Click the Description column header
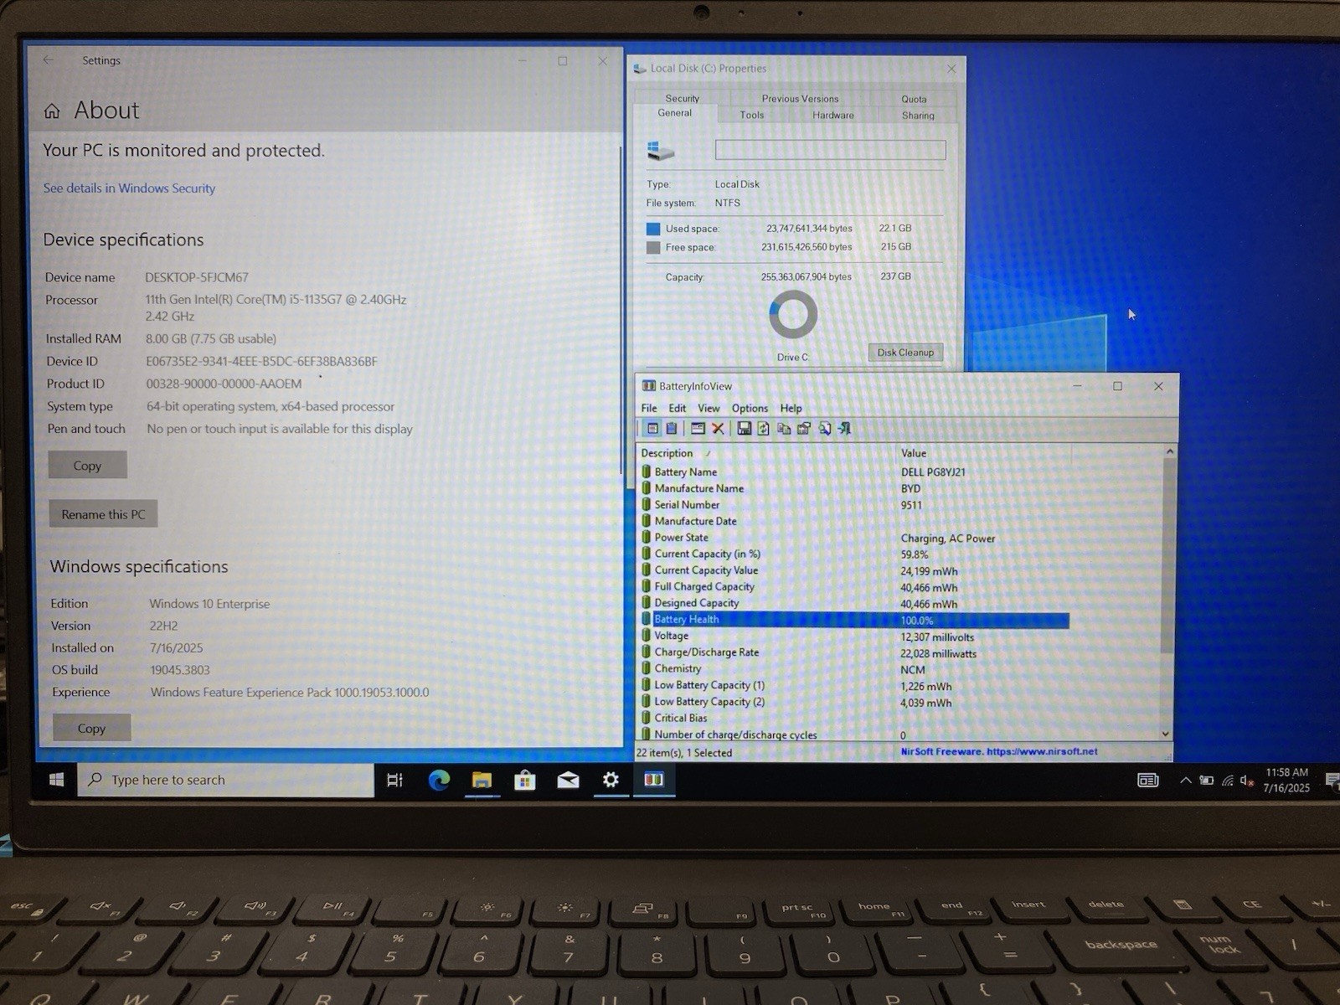 click(765, 453)
